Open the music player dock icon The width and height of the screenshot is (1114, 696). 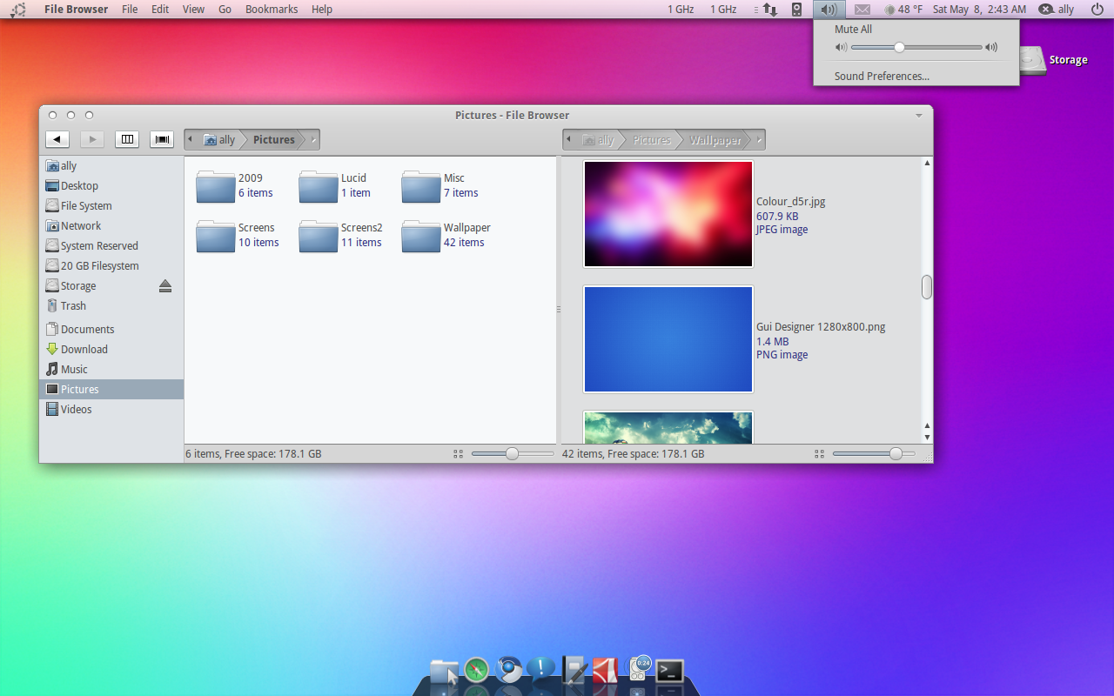(x=639, y=668)
